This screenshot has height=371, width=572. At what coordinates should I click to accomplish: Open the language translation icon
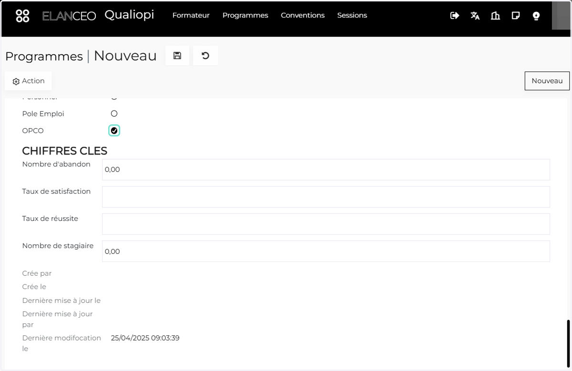[x=475, y=16]
